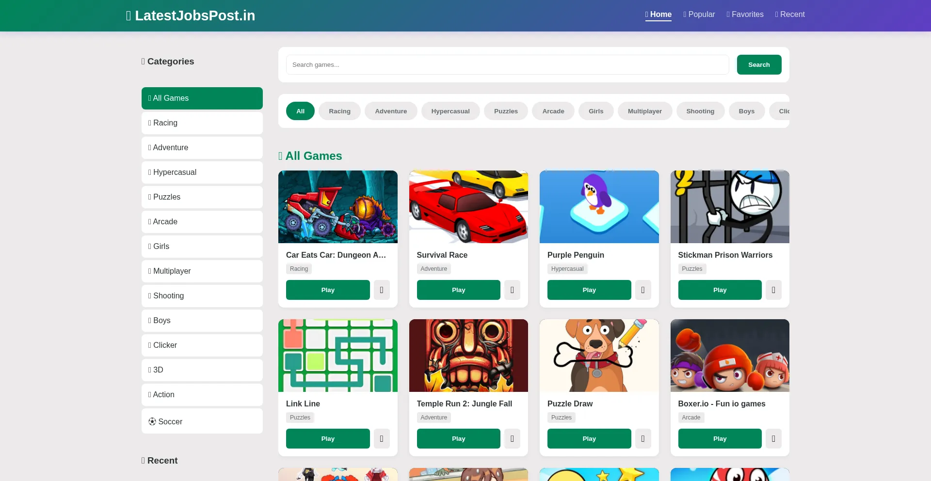Click the icon button beside Play on Stickman Prison Warriors card
The image size is (931, 481).
(773, 290)
